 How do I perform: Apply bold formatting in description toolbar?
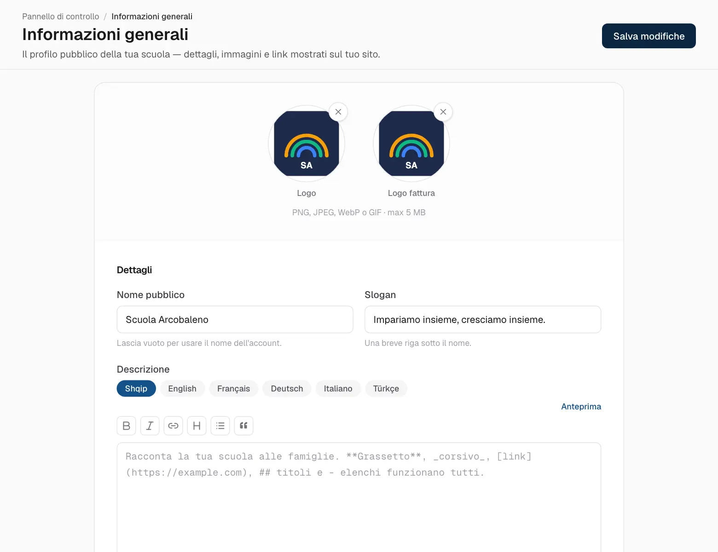[x=127, y=425]
